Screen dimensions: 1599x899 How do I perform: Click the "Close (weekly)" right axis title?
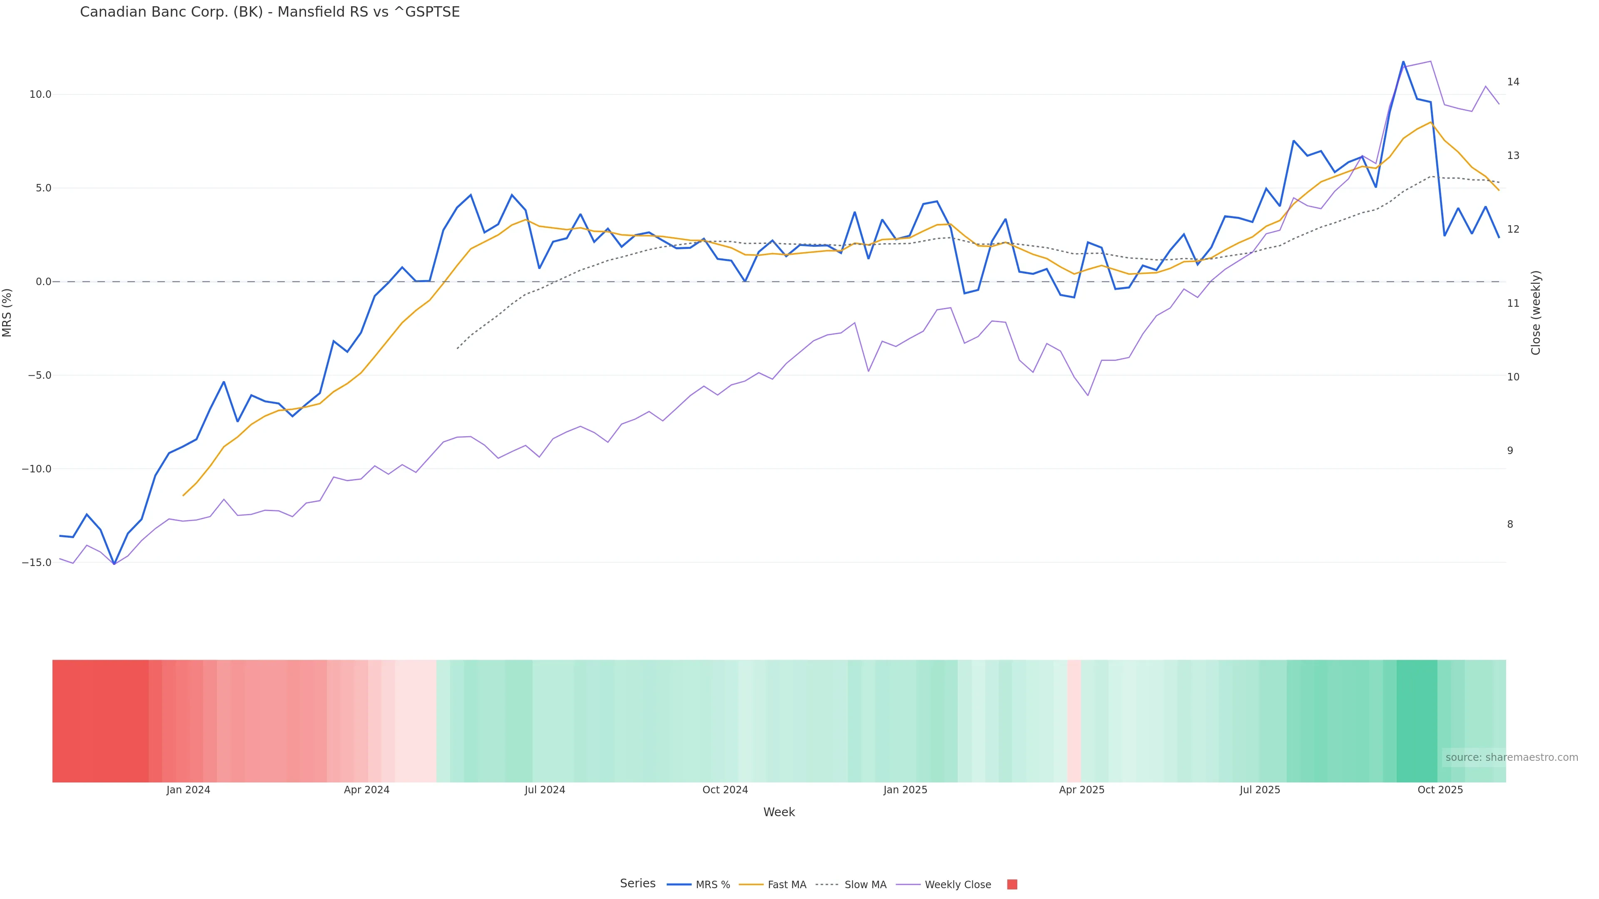point(1536,313)
